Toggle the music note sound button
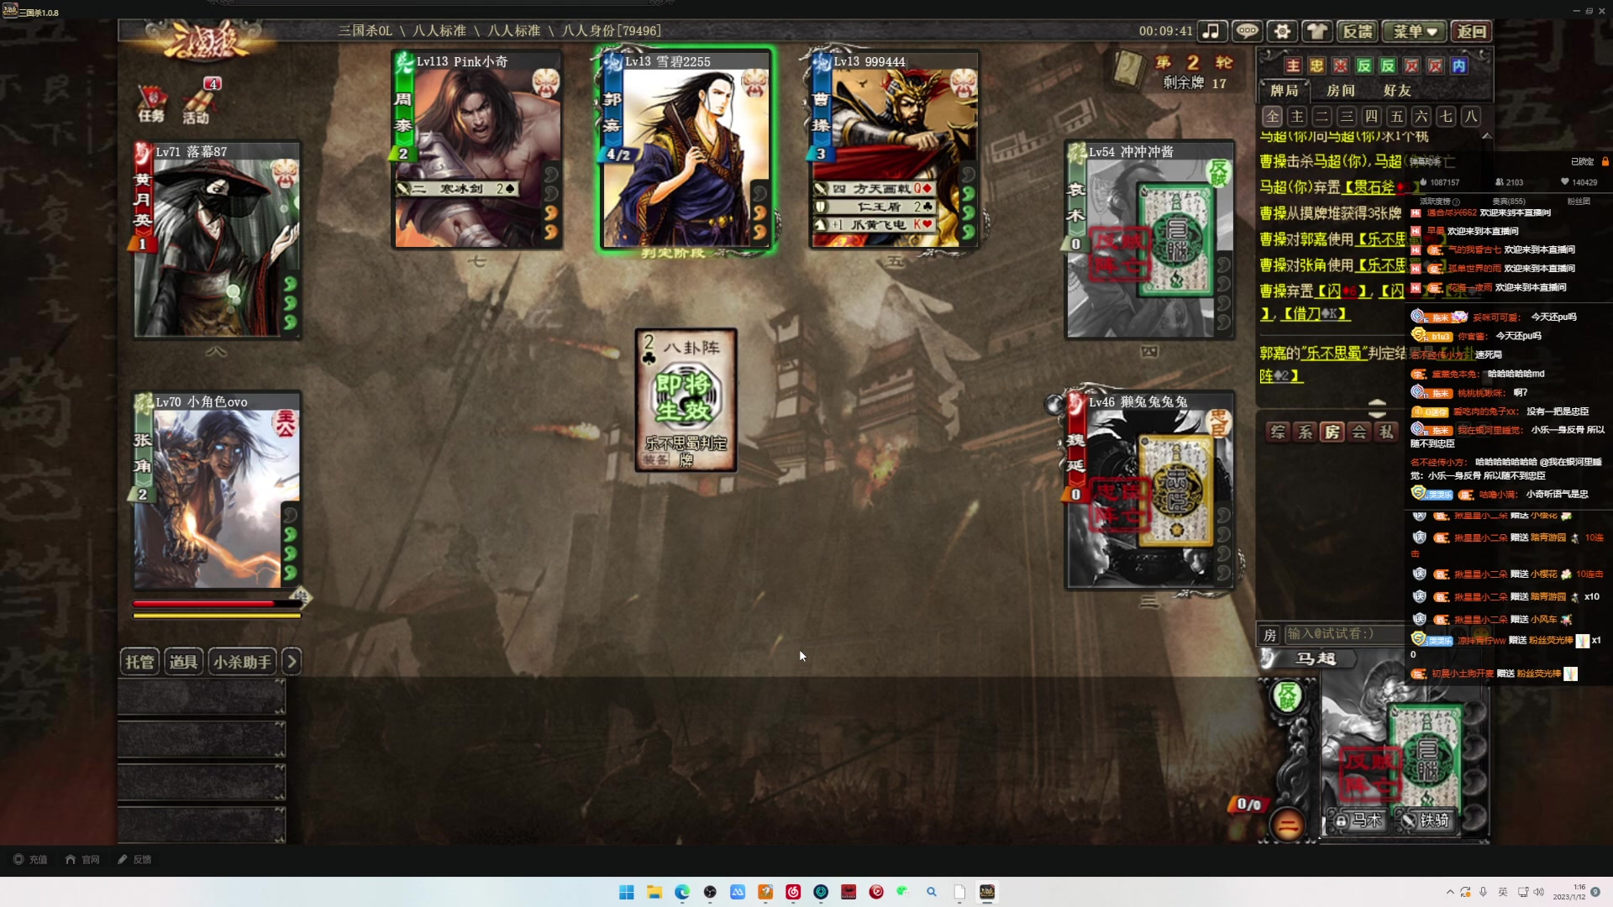1613x907 pixels. coord(1211,31)
